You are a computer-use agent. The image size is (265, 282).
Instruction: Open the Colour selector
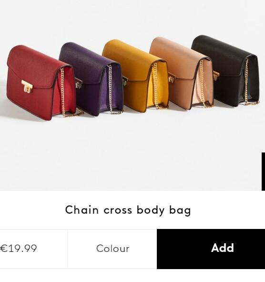[112, 249]
